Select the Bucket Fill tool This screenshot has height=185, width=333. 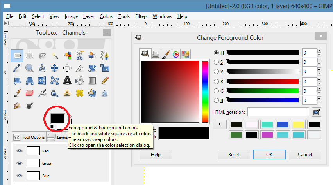point(80,81)
